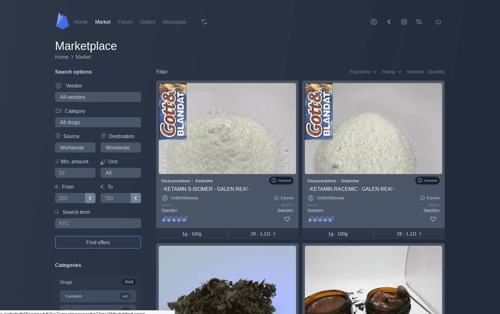Image resolution: width=500 pixels, height=314 pixels.
Task: Open the All vendors dropdown
Action: [98, 97]
